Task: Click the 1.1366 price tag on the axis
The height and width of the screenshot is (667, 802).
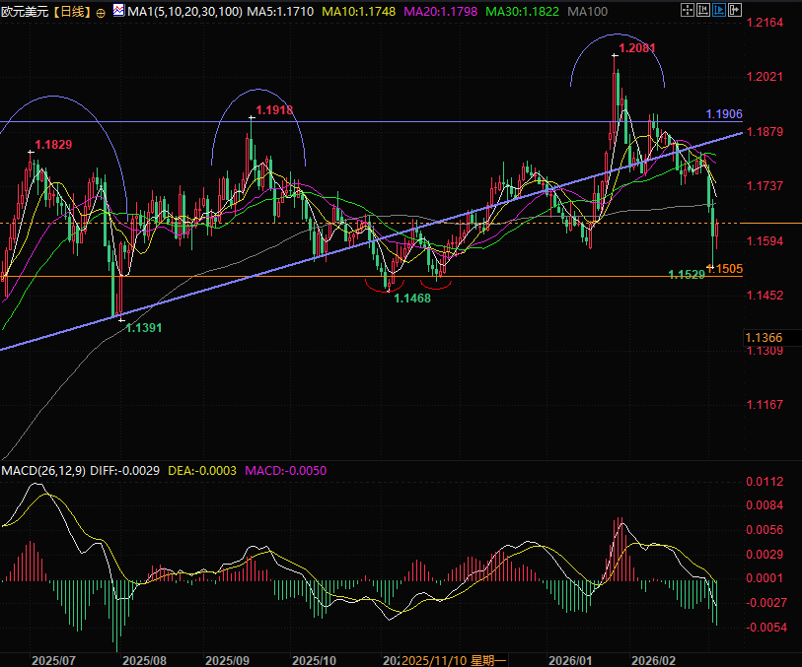Action: [766, 338]
